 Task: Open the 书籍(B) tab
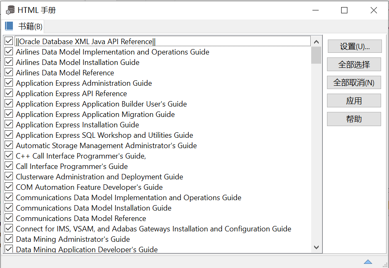(23, 26)
